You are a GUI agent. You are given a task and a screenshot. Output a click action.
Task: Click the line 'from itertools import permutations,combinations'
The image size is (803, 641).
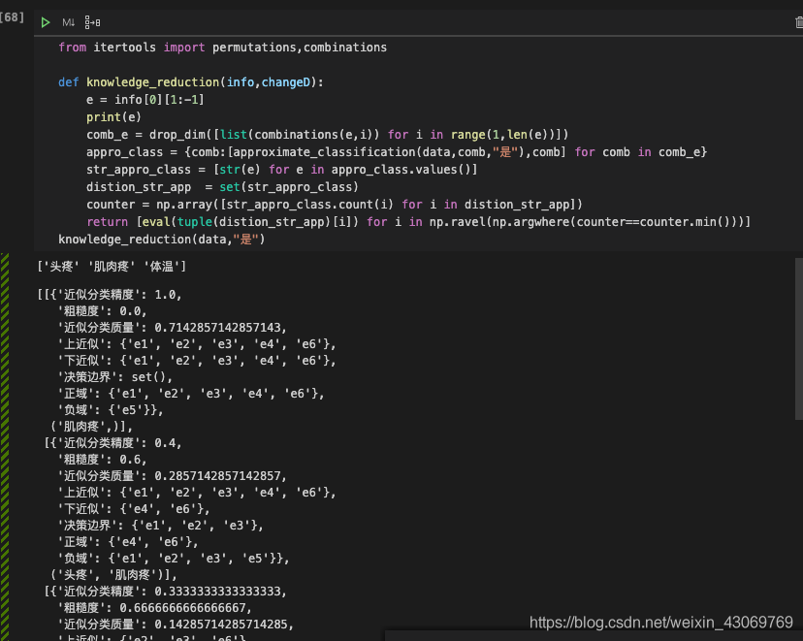(x=222, y=48)
